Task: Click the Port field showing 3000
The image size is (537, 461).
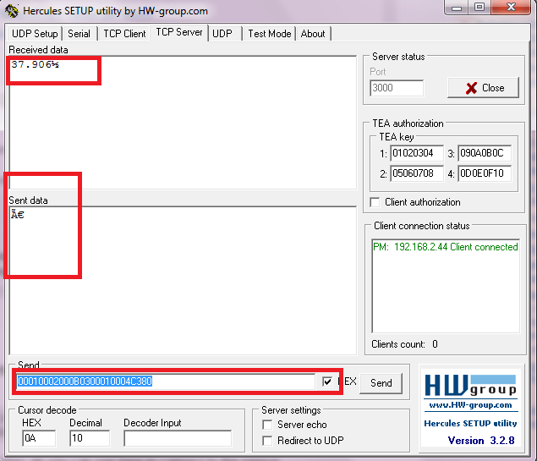Action: tap(397, 88)
